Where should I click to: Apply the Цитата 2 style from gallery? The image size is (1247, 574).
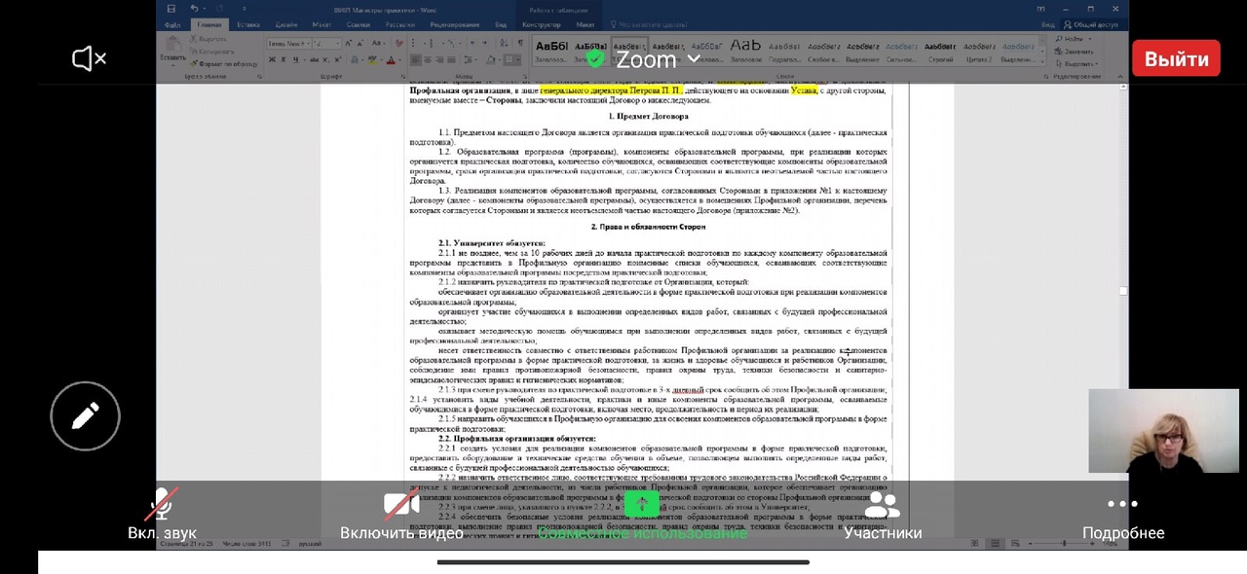pos(978,51)
